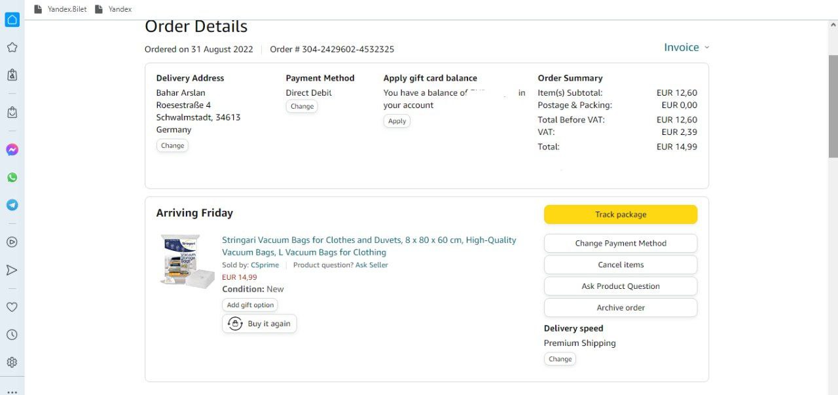Click the Ask Seller link
Image resolution: width=838 pixels, height=395 pixels.
(x=371, y=265)
